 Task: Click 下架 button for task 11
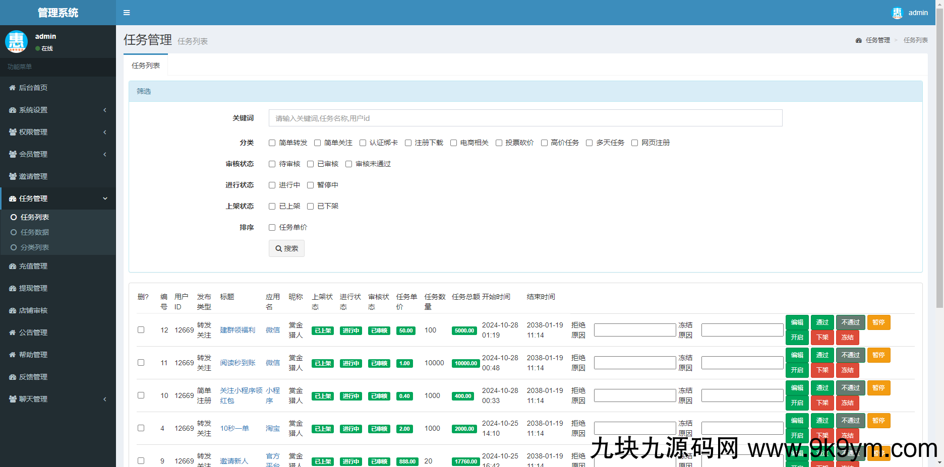(x=822, y=370)
